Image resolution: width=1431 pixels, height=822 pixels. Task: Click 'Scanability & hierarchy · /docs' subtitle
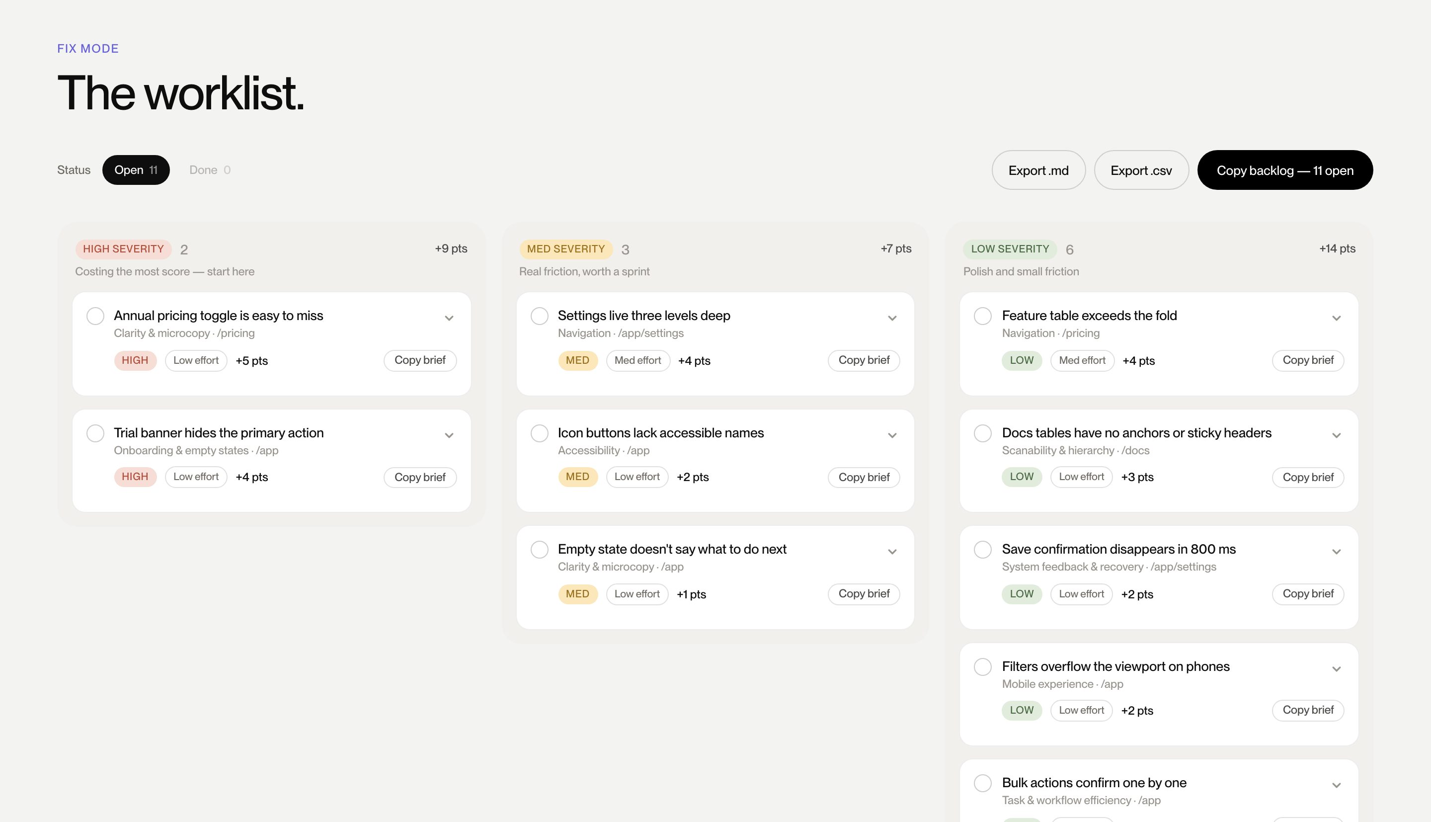[x=1076, y=451]
